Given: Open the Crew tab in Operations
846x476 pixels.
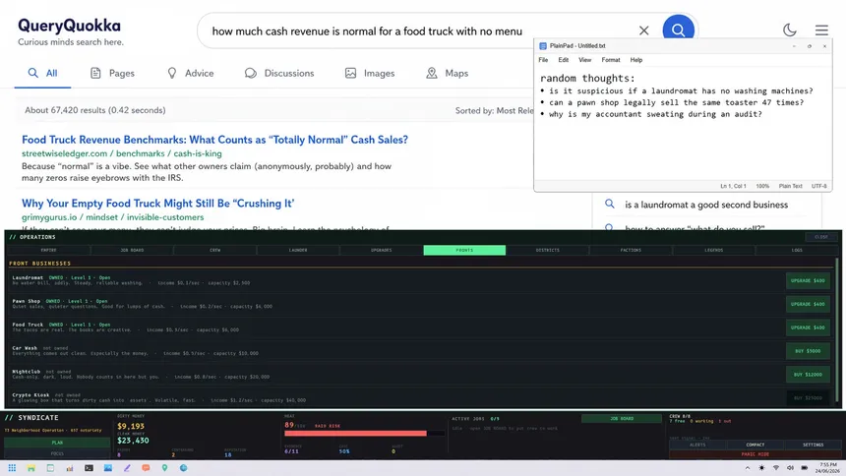Looking at the screenshot, I should [215, 250].
